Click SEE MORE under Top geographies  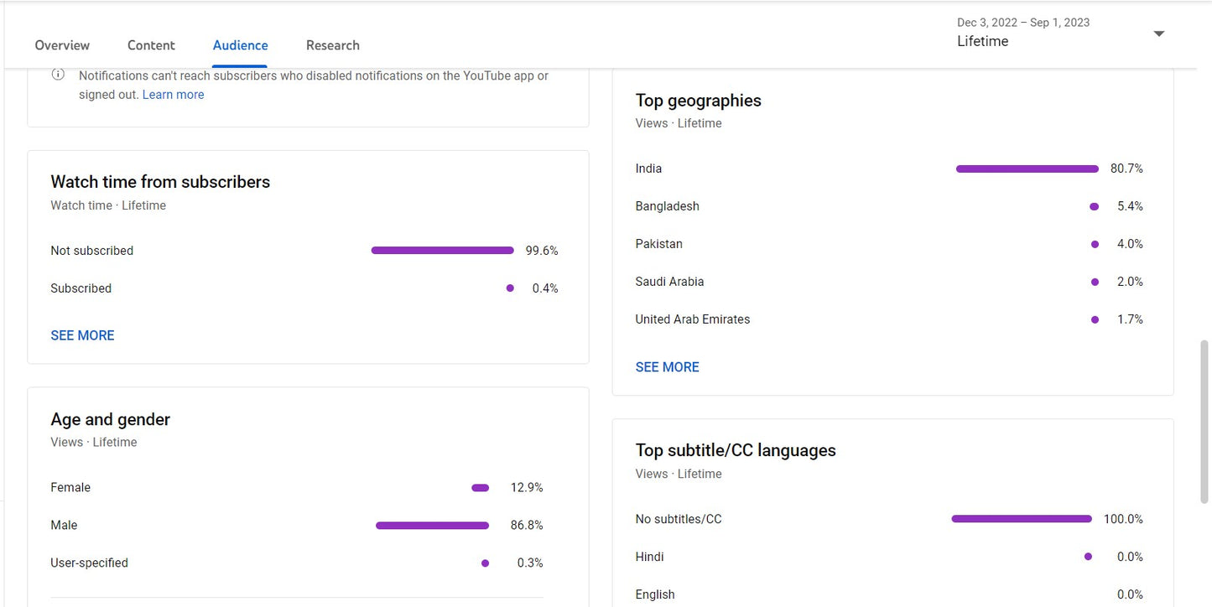[667, 367]
